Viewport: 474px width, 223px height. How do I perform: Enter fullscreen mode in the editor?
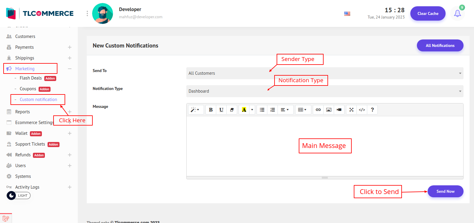[x=351, y=110]
